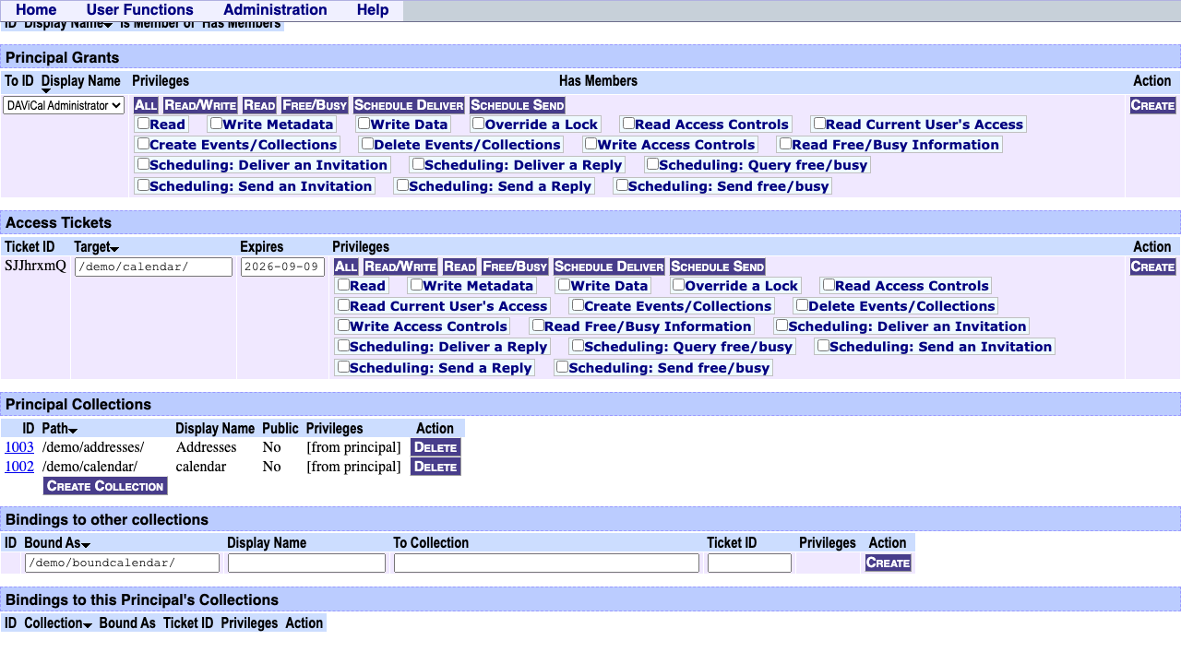Check Scheduling: Send free/busy in Principal Grants
The width and height of the screenshot is (1181, 664).
point(622,184)
